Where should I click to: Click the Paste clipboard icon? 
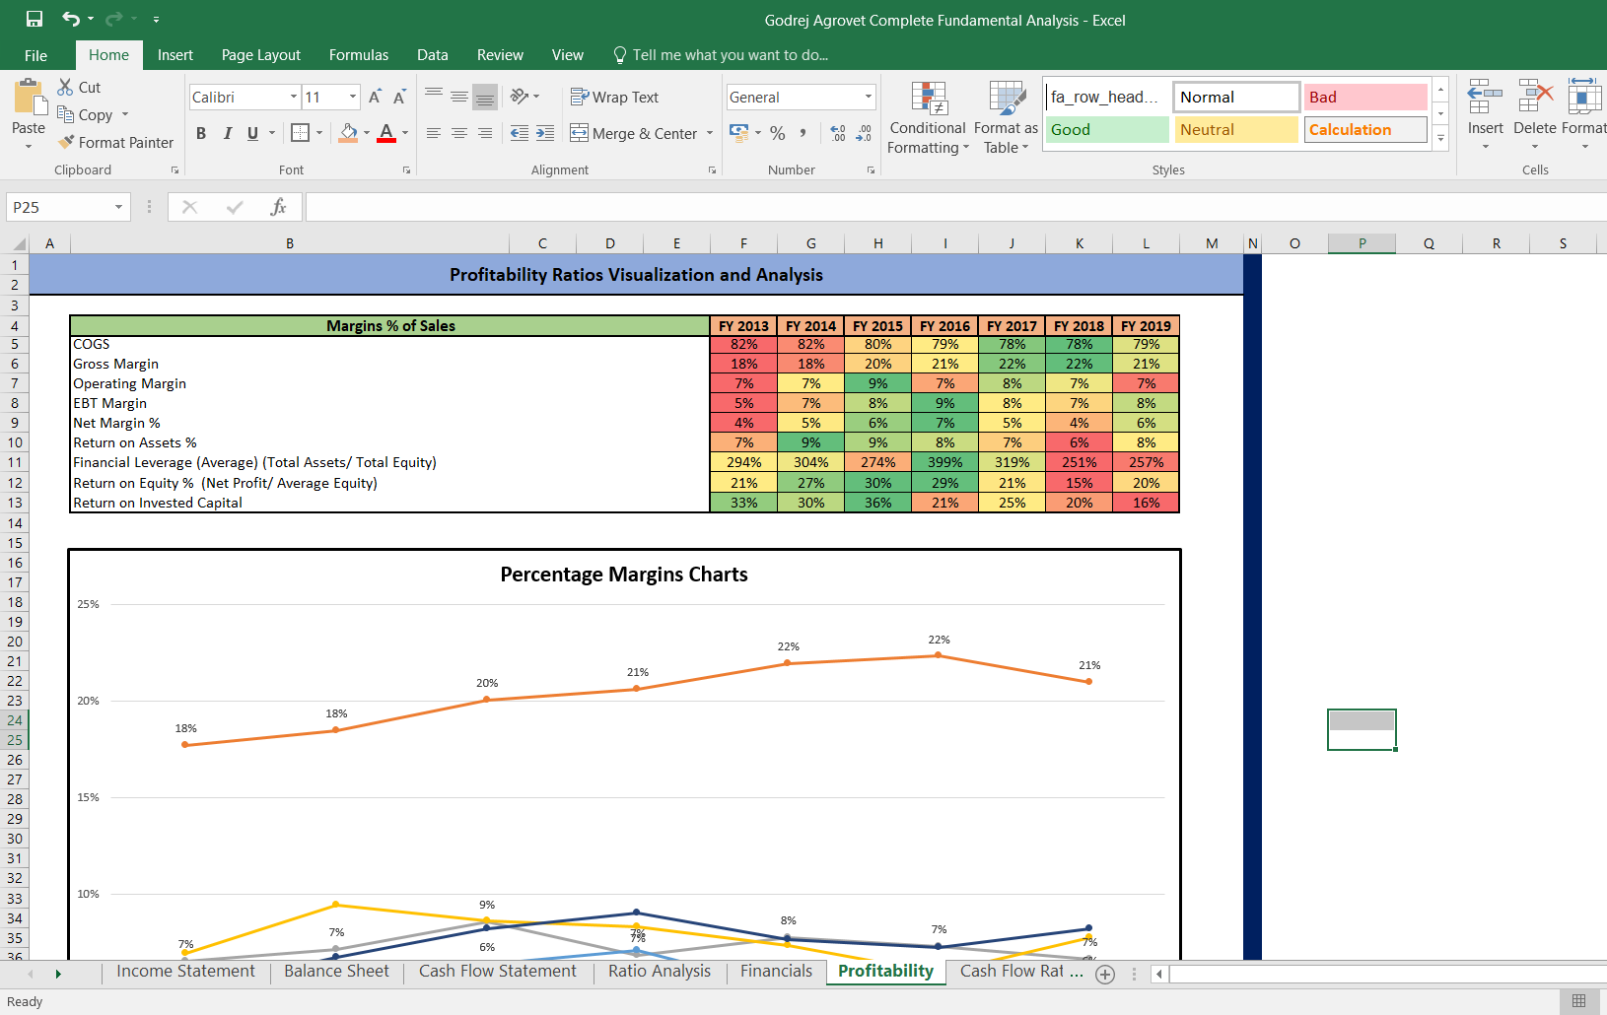[29, 99]
